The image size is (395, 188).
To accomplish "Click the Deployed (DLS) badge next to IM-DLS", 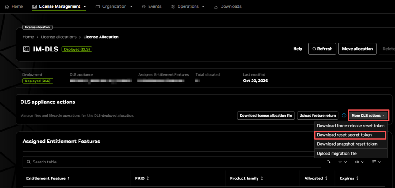I will [77, 49].
